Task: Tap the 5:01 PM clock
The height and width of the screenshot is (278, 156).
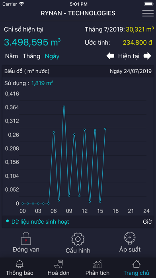Action: click(78, 4)
